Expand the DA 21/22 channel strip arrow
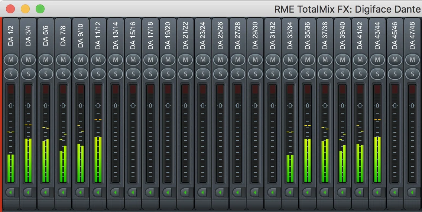 pyautogui.click(x=185, y=192)
